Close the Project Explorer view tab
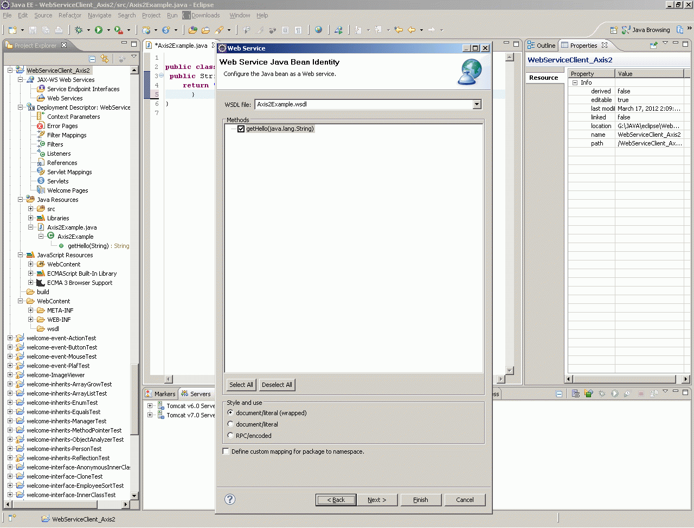This screenshot has height=528, width=694. (x=64, y=45)
